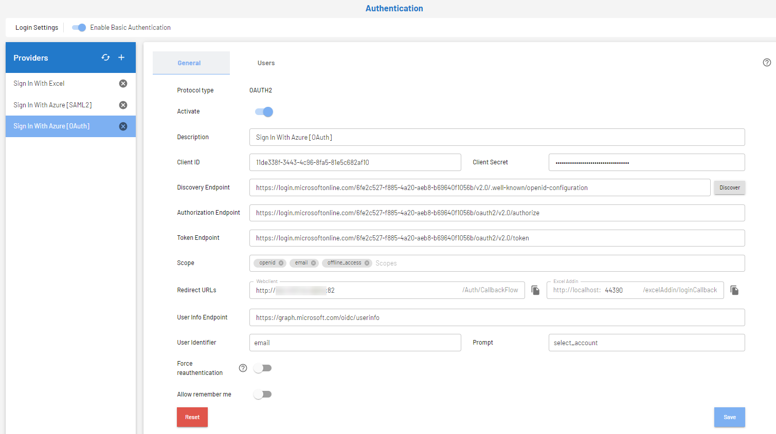The image size is (776, 434).
Task: Add a new provider with plus icon
Action: point(121,58)
